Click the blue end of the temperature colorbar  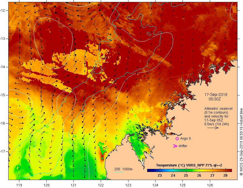tap(149, 171)
